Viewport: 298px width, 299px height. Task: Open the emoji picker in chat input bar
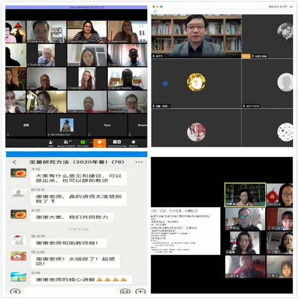click(126, 291)
